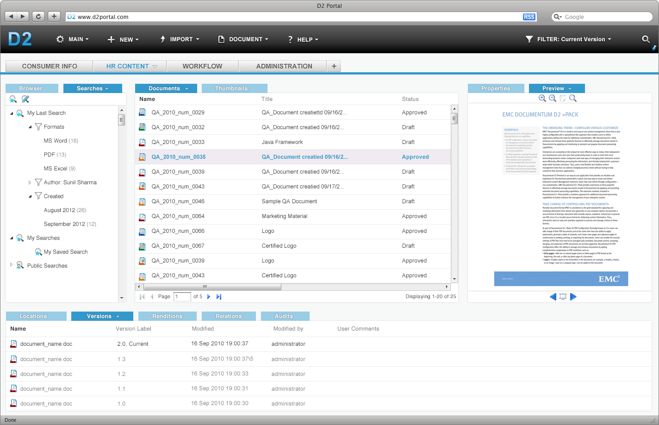Switch to the Relations tab
Image resolution: width=659 pixels, height=425 pixels.
click(229, 316)
